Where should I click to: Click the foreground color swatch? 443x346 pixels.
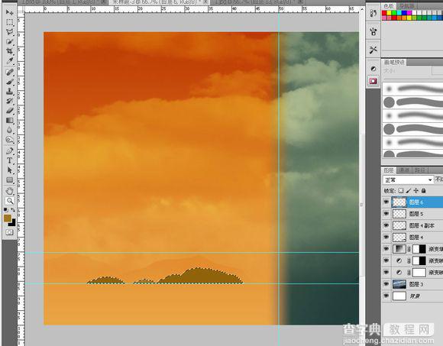[x=8, y=218]
